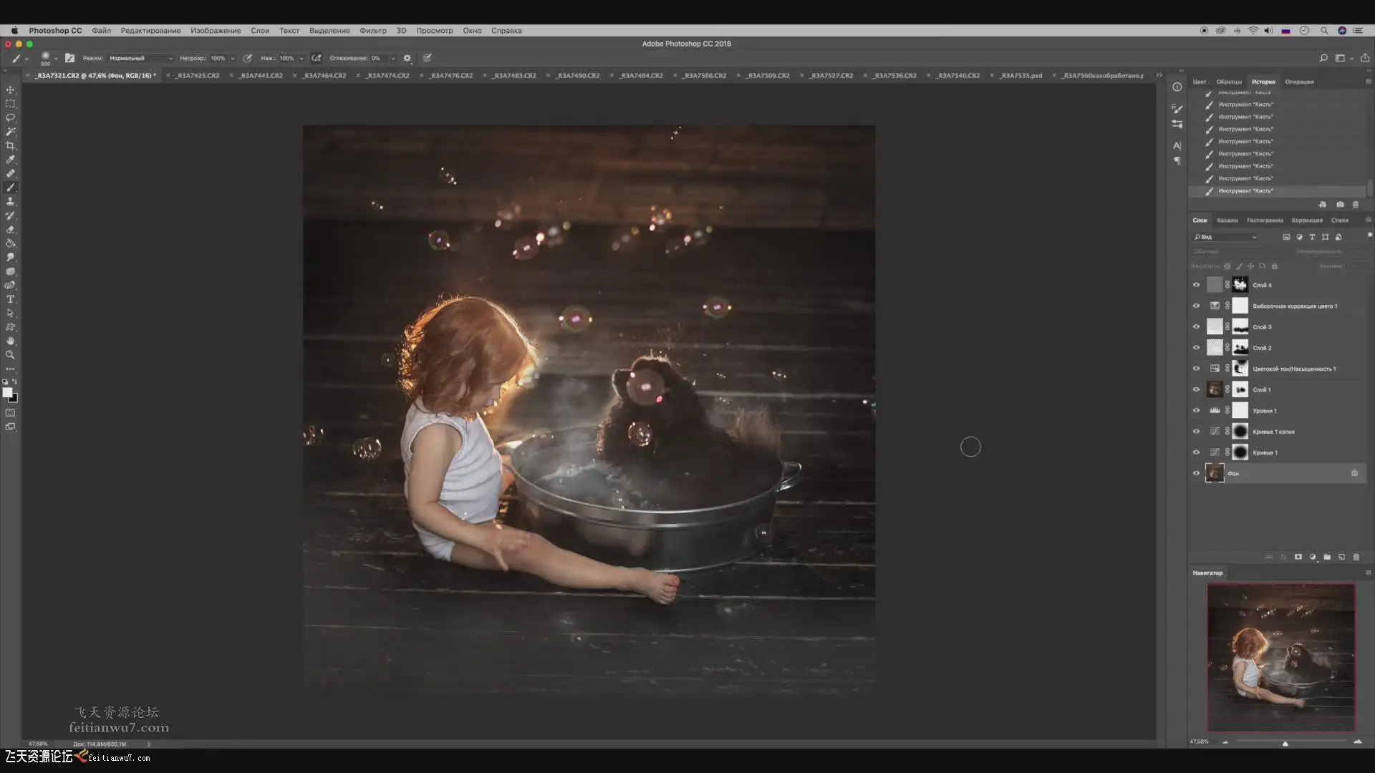Hide Уровни 1 adjustment layer
Image resolution: width=1375 pixels, height=773 pixels.
(1196, 410)
